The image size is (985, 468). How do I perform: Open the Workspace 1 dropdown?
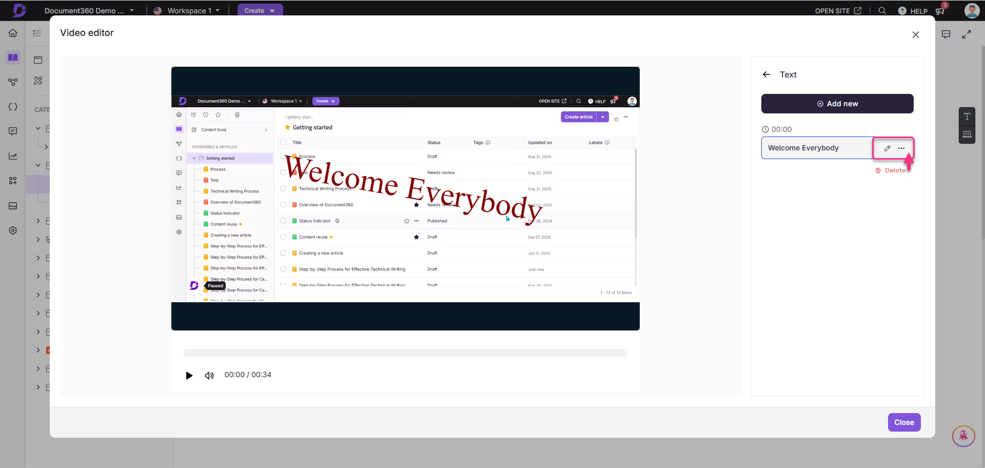(x=187, y=10)
